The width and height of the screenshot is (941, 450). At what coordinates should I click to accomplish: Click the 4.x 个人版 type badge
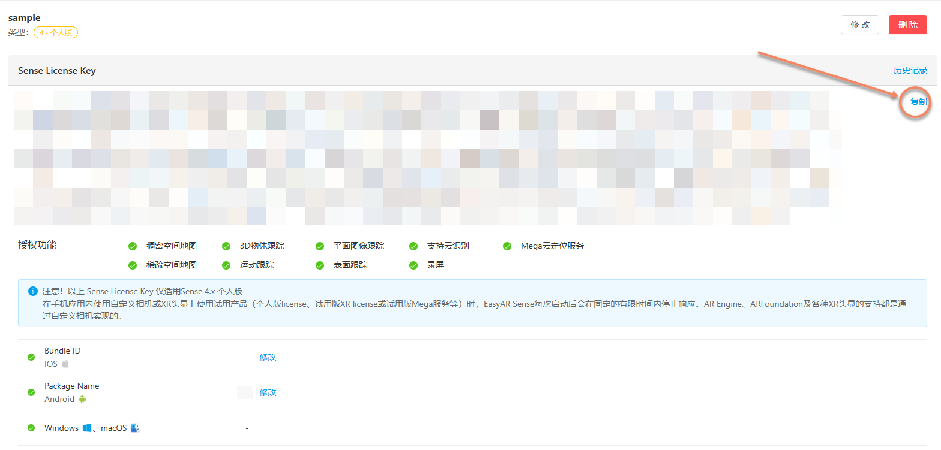(x=56, y=33)
